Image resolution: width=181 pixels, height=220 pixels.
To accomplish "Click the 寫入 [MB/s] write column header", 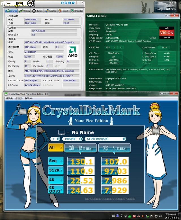I will pos(115,148).
